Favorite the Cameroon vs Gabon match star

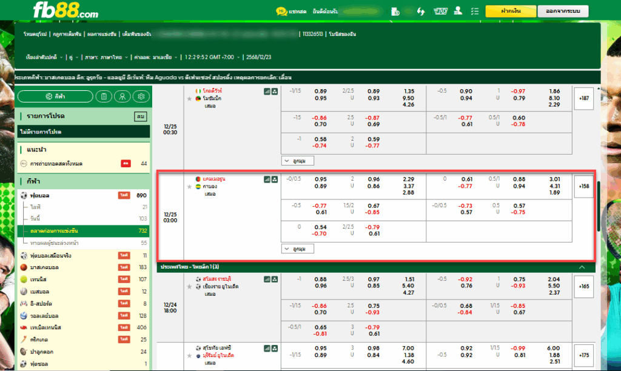[189, 187]
